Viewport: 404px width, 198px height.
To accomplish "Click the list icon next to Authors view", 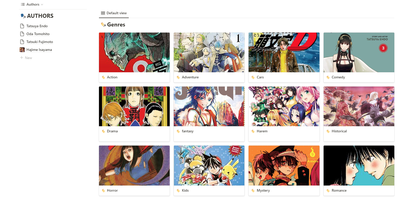I will [x=23, y=4].
